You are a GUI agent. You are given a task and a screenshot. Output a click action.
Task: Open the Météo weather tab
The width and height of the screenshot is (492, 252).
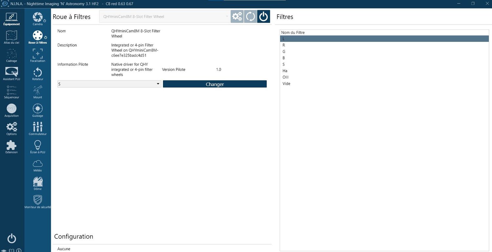38,165
